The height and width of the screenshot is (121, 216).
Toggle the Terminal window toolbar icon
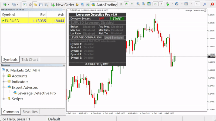[x=41, y=5]
